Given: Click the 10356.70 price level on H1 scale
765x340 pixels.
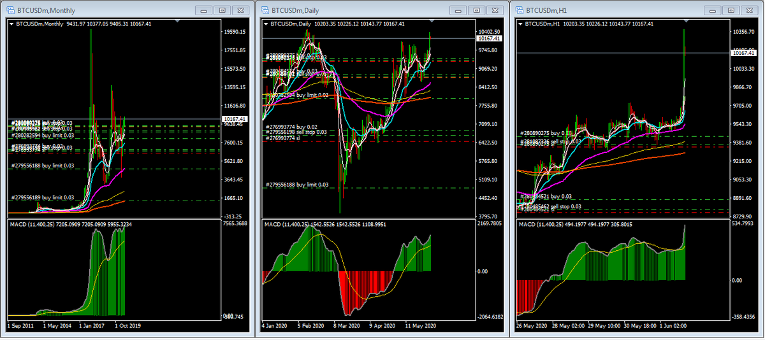Looking at the screenshot, I should tap(745, 32).
